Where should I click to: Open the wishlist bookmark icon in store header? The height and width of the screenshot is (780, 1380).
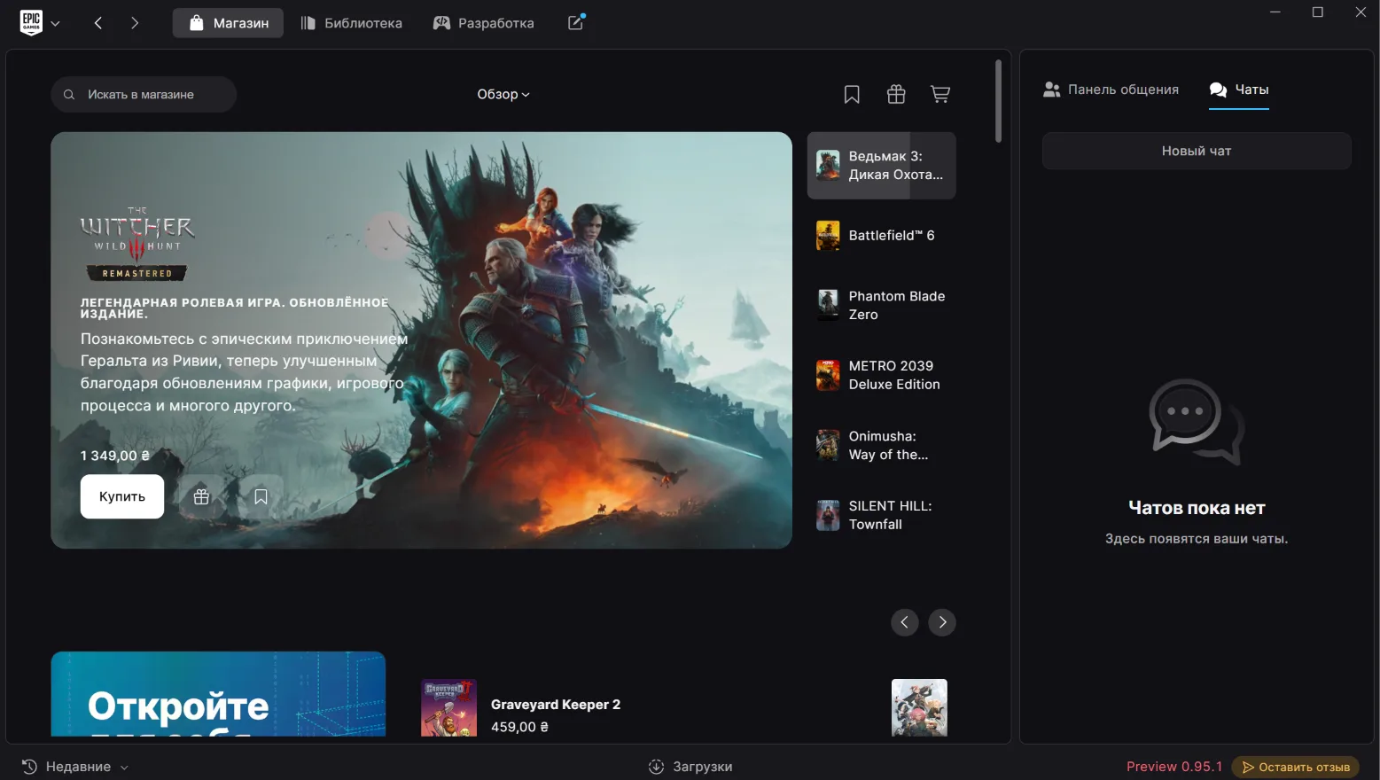[852, 94]
